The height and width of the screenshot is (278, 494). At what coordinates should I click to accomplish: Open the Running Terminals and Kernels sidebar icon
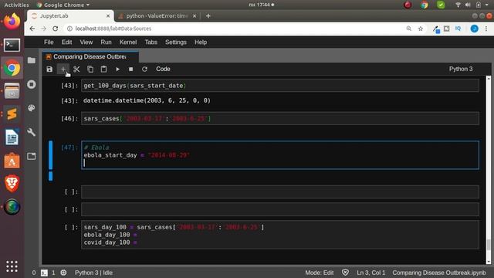[32, 84]
